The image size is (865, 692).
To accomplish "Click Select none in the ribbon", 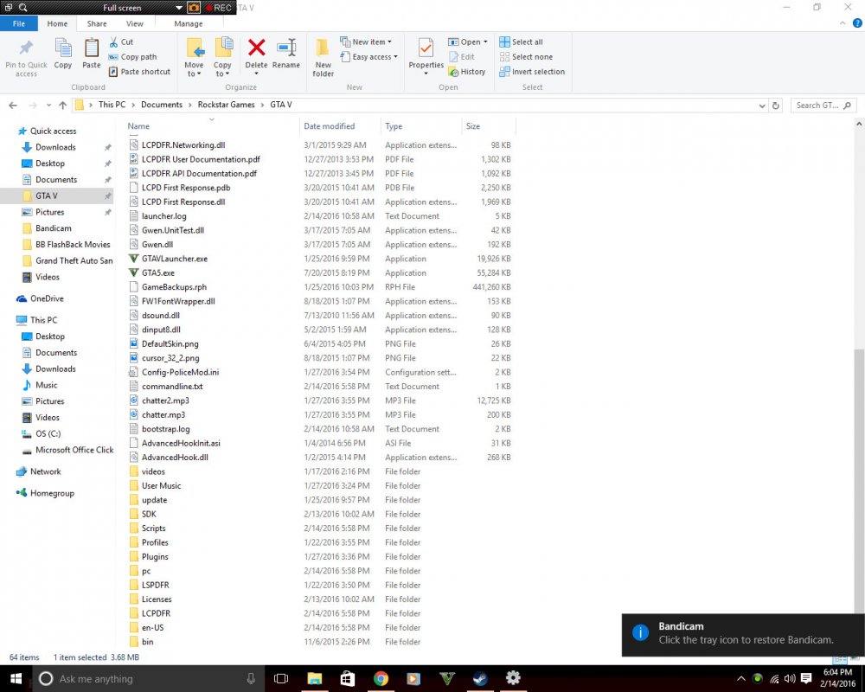I will tap(526, 57).
